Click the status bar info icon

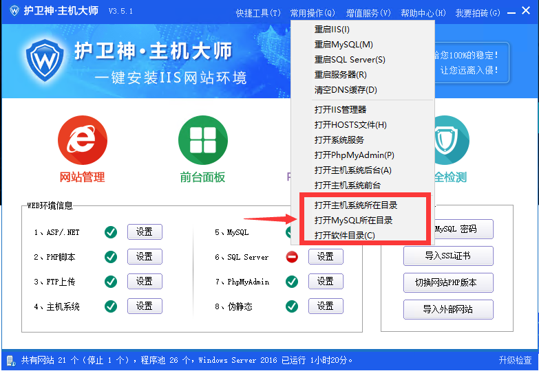(x=11, y=360)
